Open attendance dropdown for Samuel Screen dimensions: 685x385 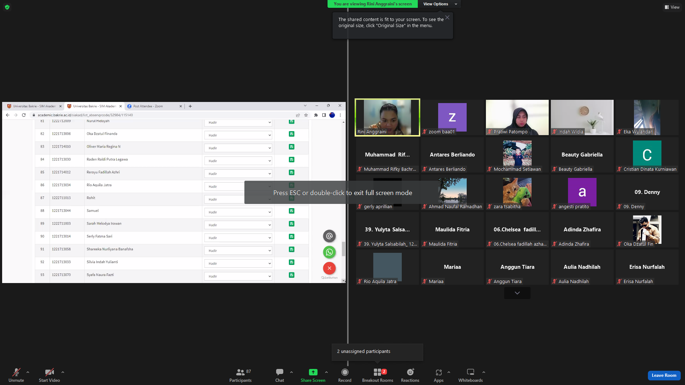coord(238,212)
